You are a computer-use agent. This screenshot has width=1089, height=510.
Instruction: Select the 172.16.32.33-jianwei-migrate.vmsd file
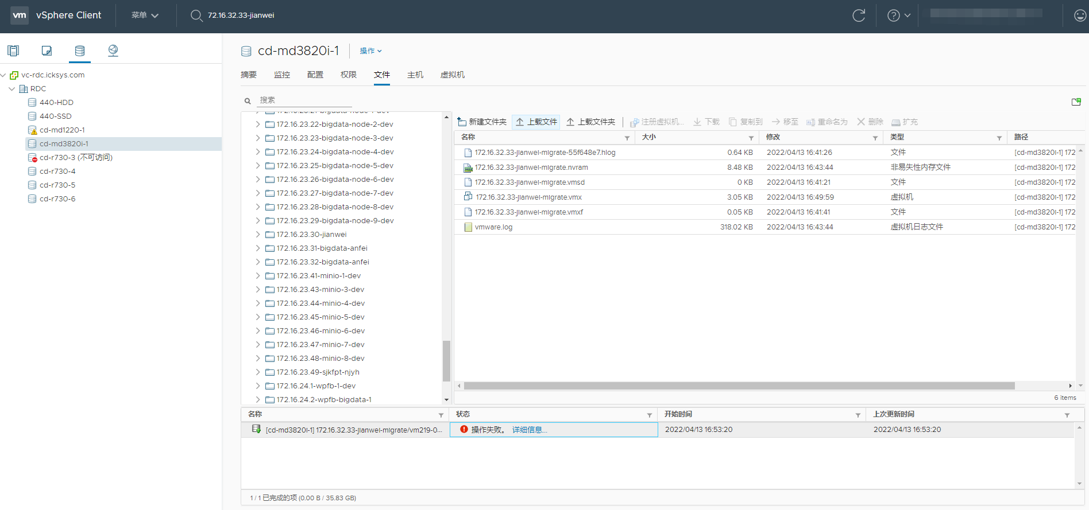tap(530, 182)
